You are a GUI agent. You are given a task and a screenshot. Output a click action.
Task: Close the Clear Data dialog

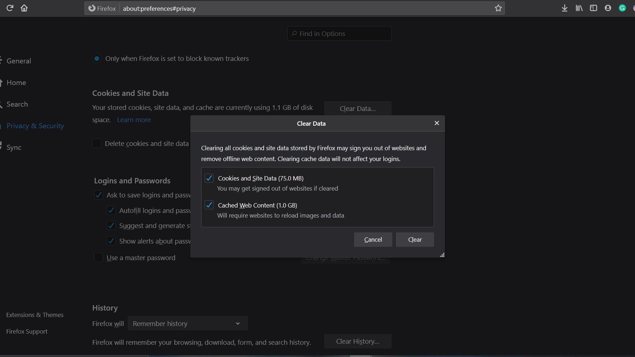tap(437, 123)
